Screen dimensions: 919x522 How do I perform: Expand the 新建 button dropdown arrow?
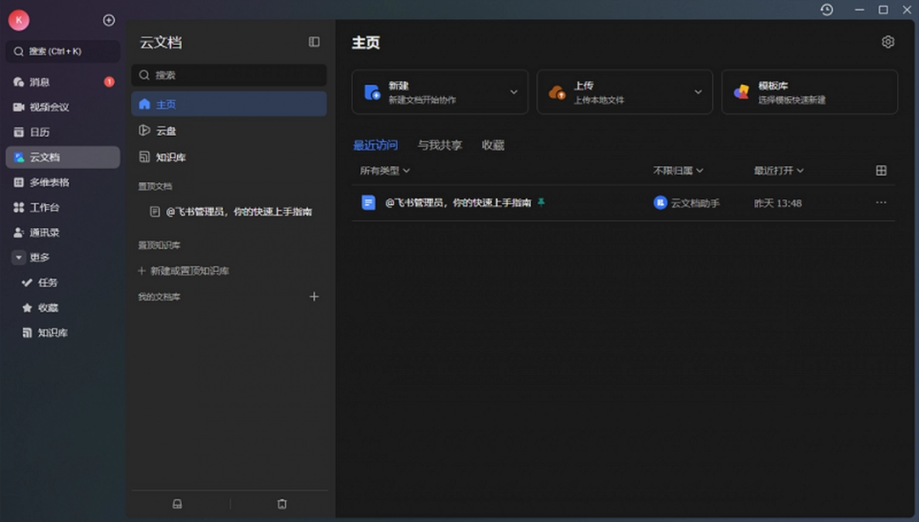512,92
